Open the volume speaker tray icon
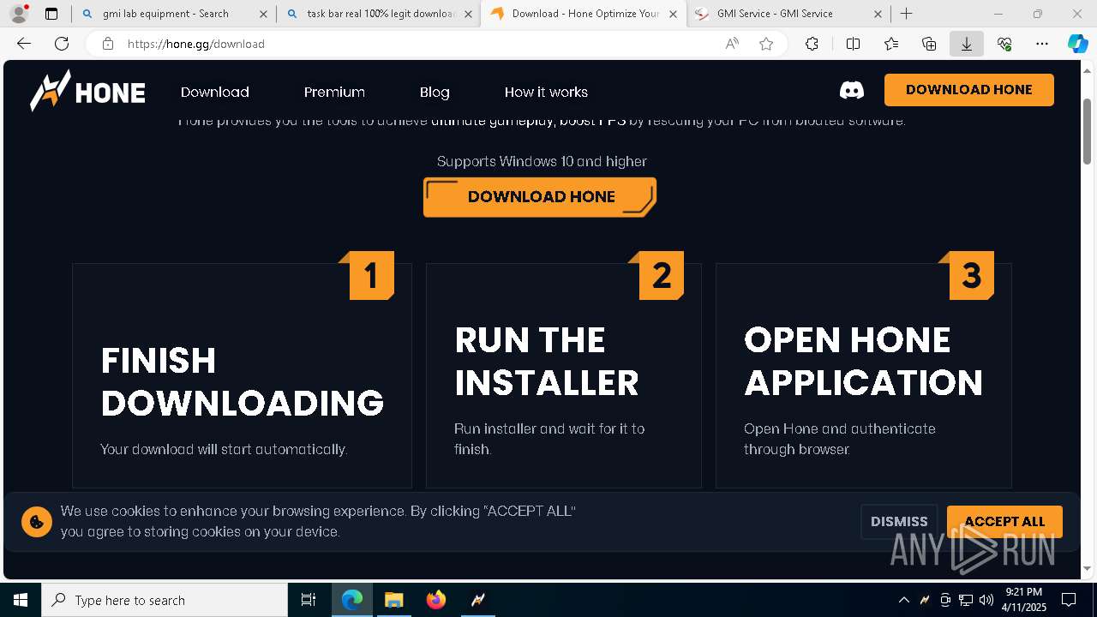Image resolution: width=1097 pixels, height=617 pixels. coord(986,600)
